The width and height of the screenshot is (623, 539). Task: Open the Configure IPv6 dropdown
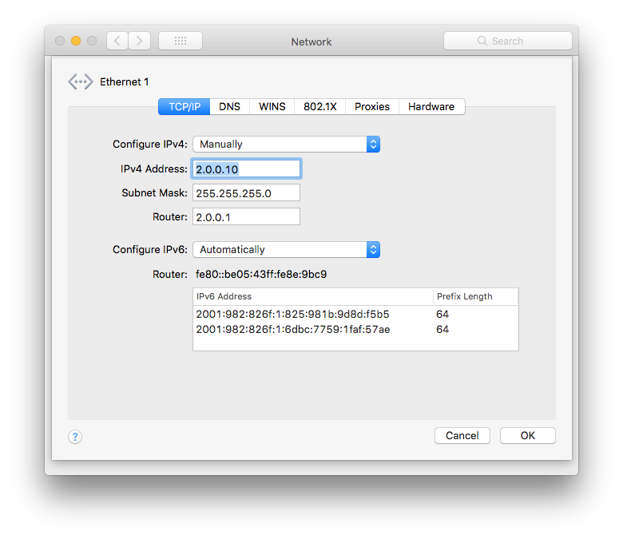(x=287, y=249)
